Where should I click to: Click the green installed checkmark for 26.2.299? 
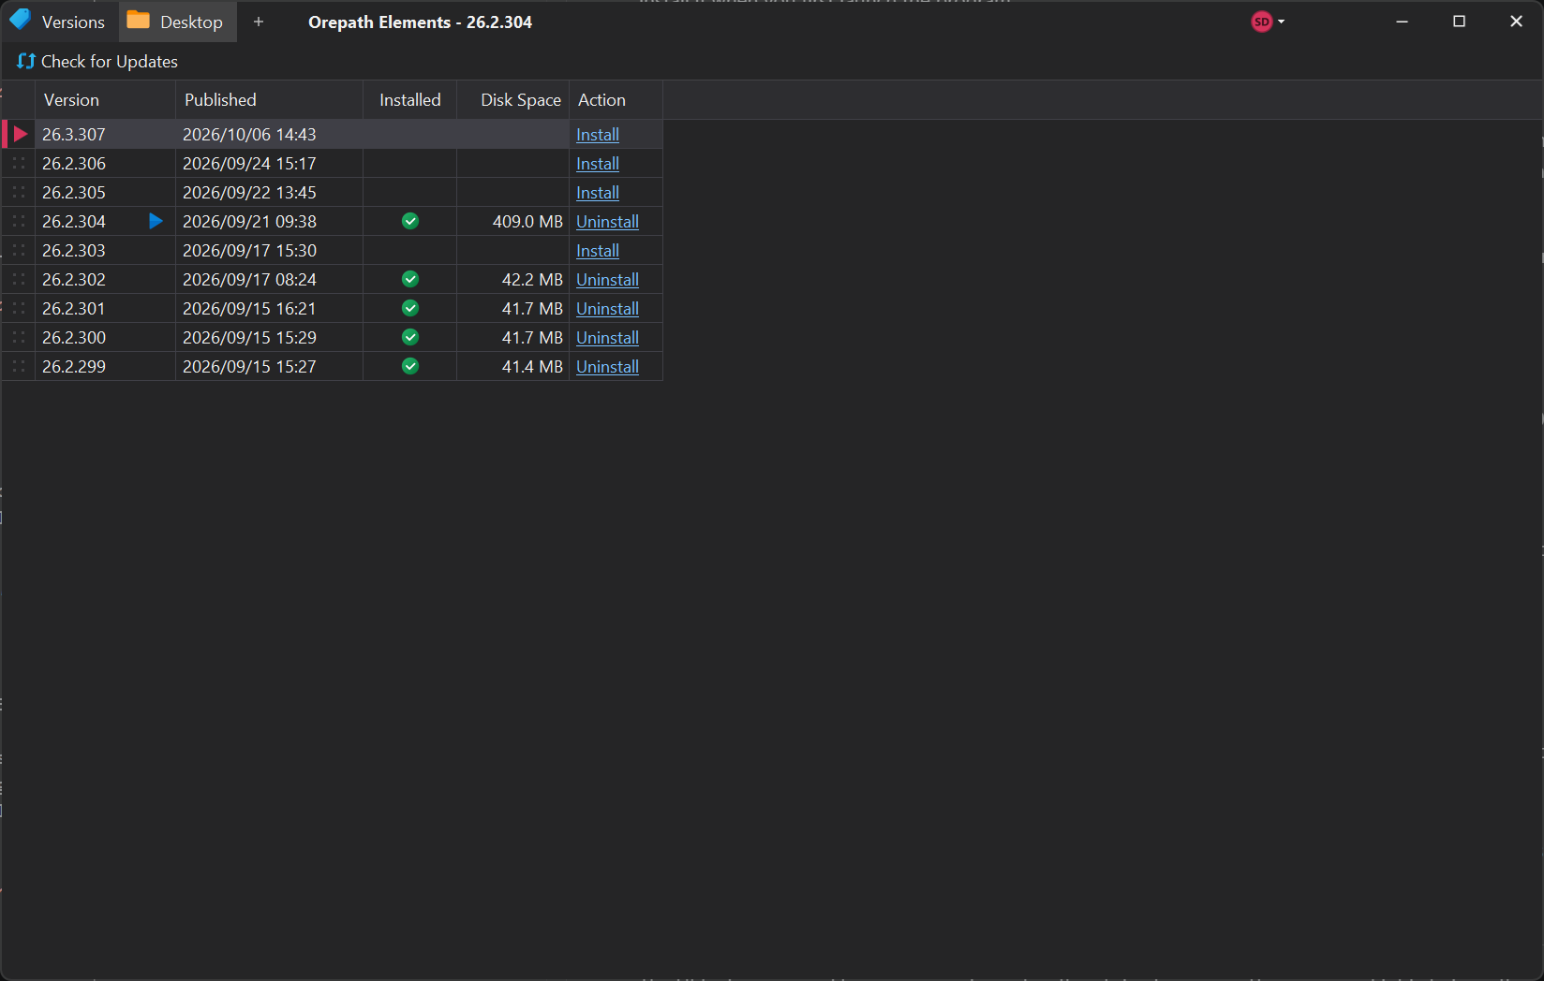coord(410,366)
